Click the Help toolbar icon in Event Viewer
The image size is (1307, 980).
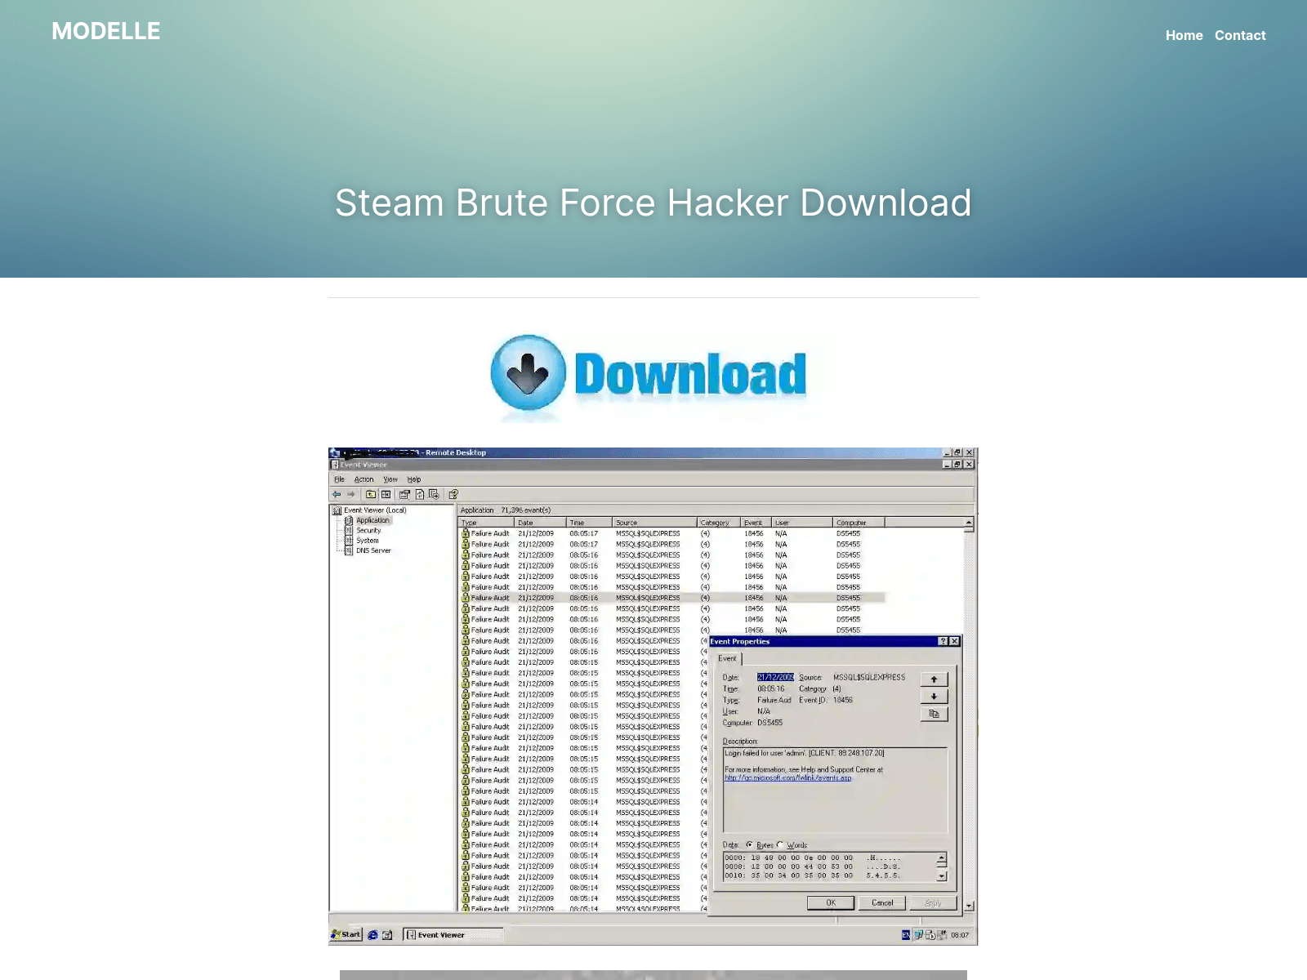pos(453,494)
